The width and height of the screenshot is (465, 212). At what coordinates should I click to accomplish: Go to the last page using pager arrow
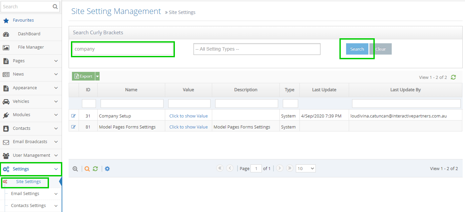point(289,168)
